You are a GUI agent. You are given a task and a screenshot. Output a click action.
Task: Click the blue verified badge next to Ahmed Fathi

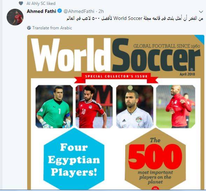(60, 11)
